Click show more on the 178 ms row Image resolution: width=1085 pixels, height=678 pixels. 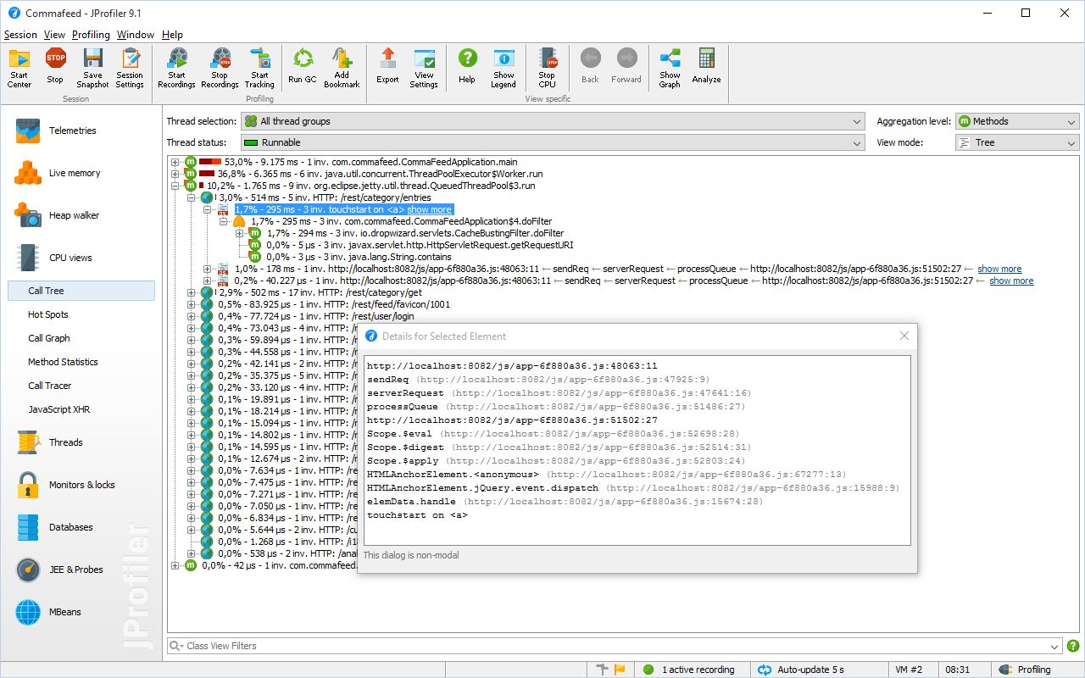(999, 269)
